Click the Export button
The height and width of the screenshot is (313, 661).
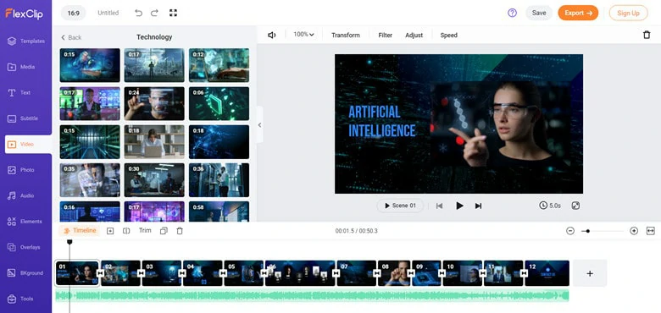[578, 13]
